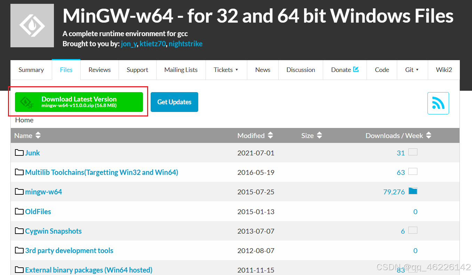Click the download stats chart for Cygwin Snapshots
The image size is (472, 275).
coord(413,230)
